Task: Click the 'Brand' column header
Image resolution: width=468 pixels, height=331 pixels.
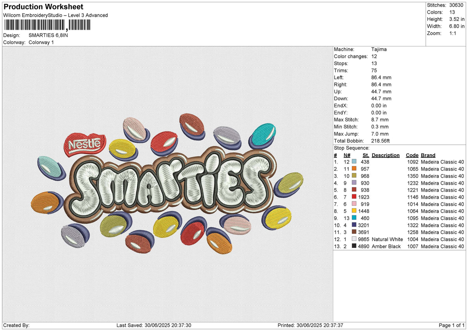Action: pos(428,155)
